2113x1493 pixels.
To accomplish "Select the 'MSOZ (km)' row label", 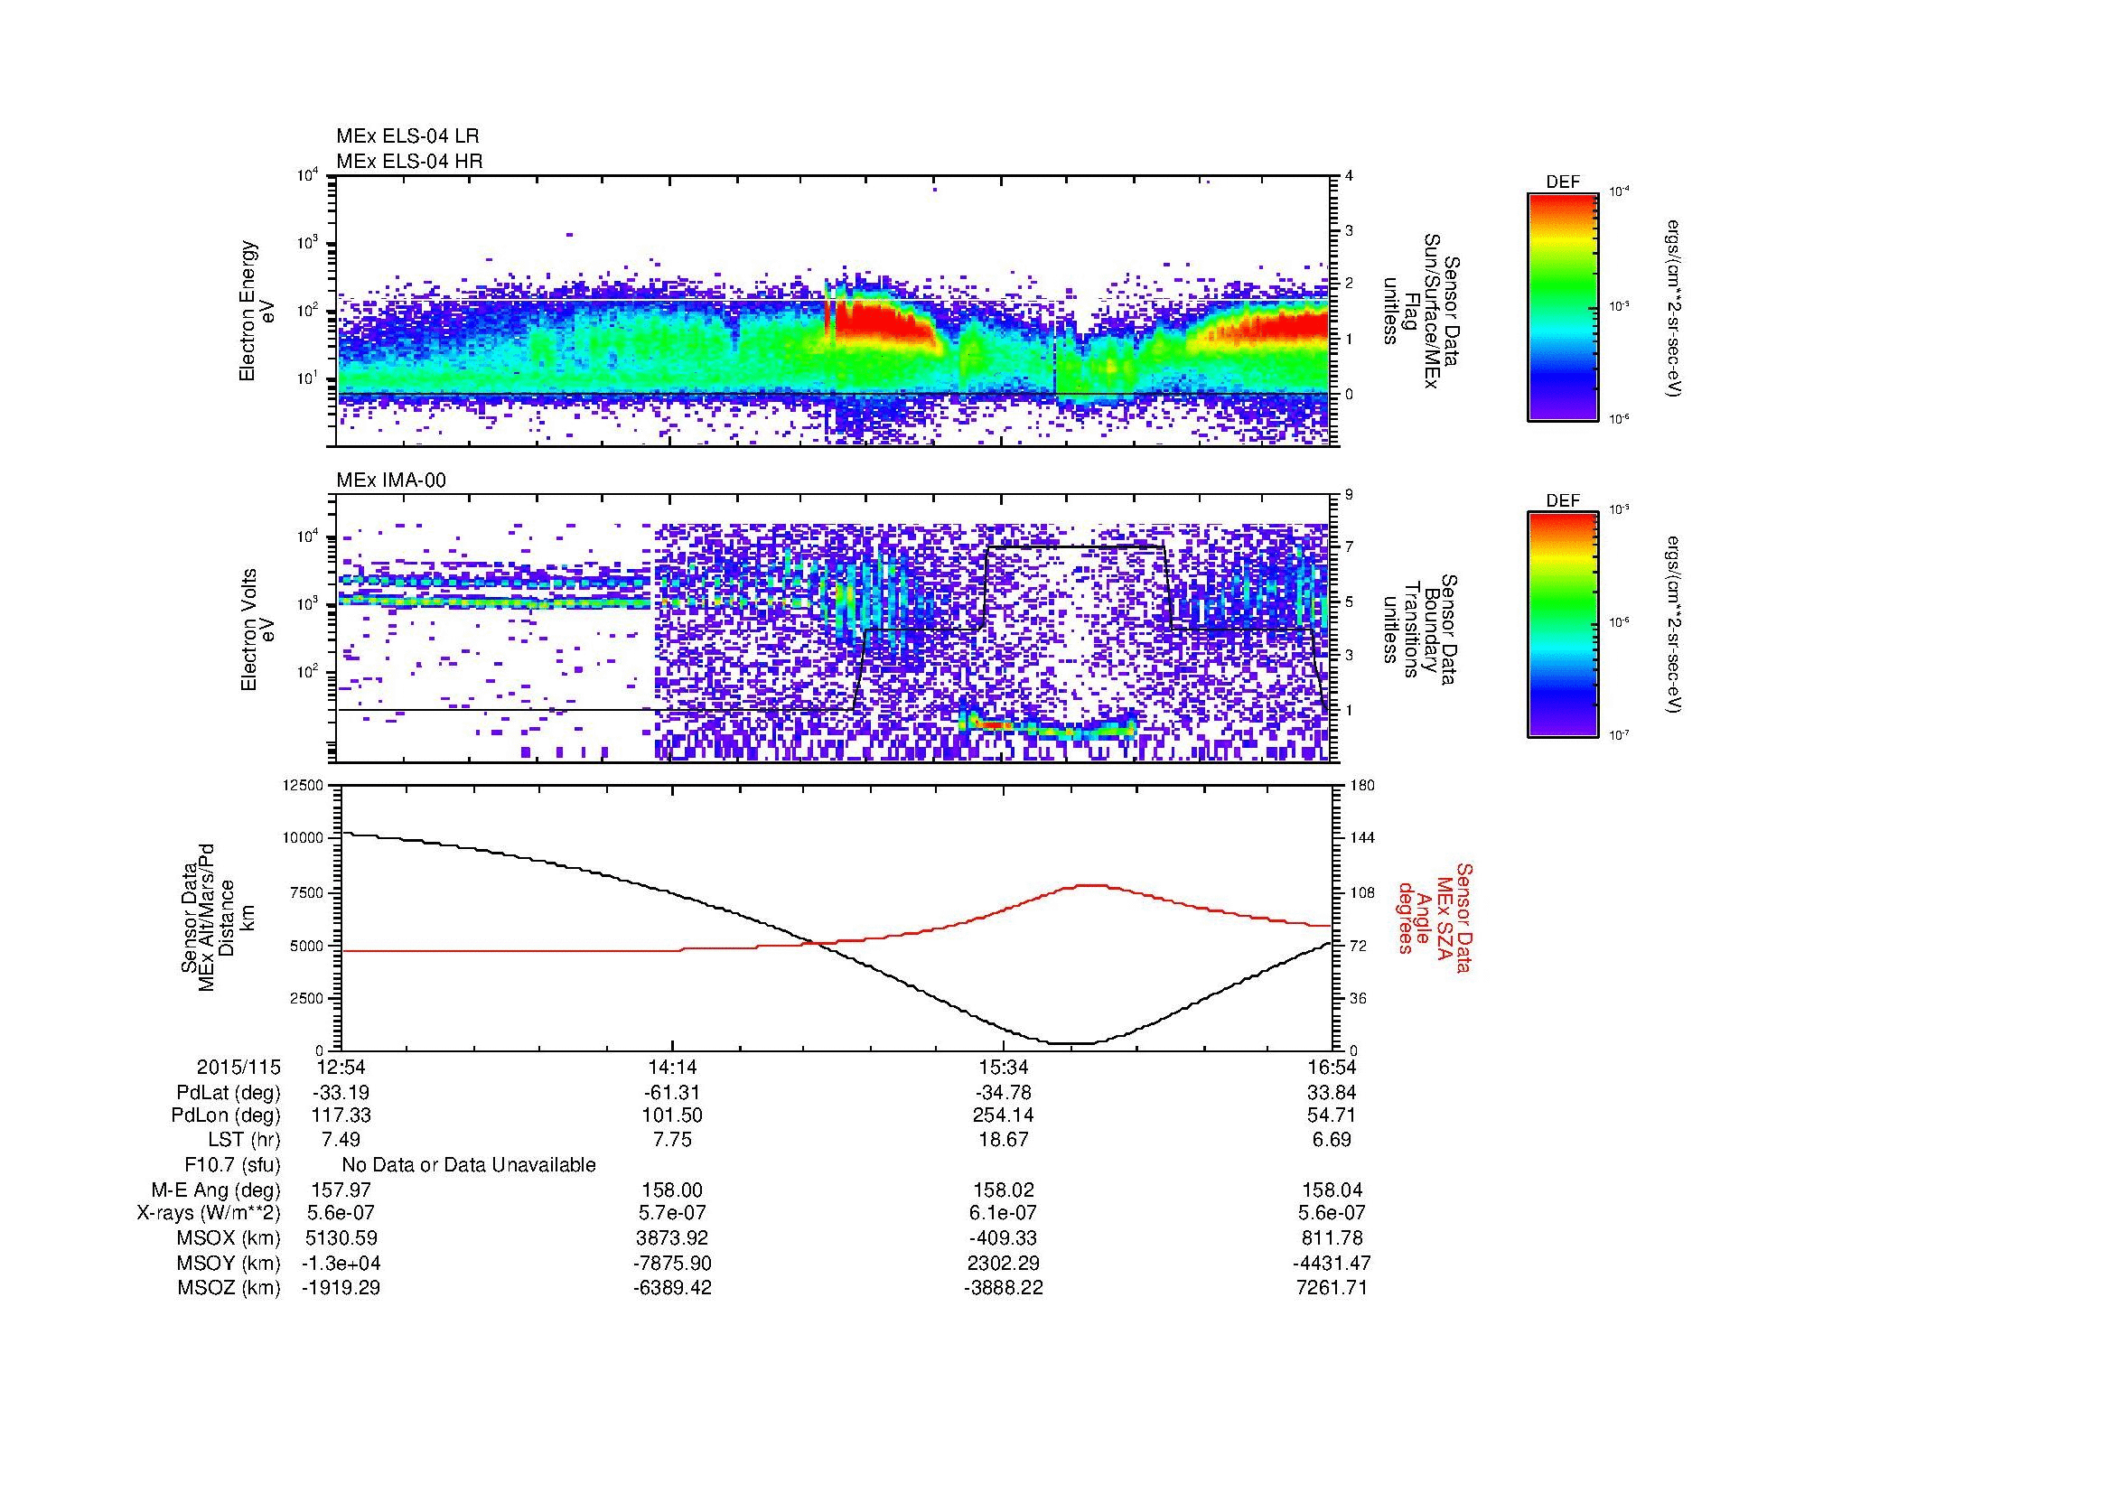I will [x=229, y=1288].
